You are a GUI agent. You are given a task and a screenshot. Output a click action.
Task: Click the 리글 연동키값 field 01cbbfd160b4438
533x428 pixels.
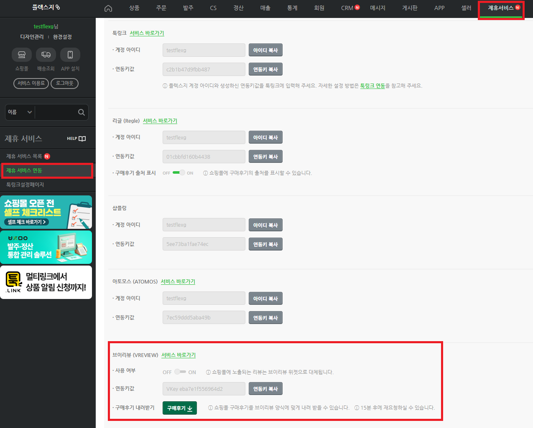point(204,157)
